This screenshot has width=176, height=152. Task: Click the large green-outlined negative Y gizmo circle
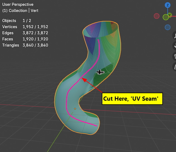(x=166, y=17)
